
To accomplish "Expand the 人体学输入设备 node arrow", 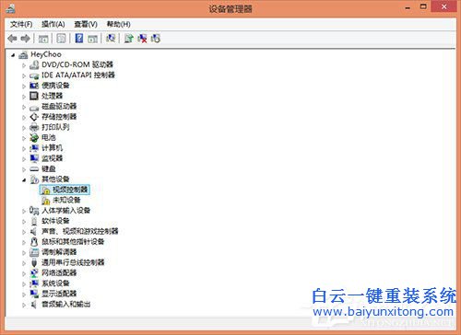I will tap(24, 211).
